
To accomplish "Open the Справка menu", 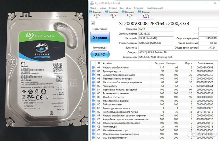I will [138, 8].
